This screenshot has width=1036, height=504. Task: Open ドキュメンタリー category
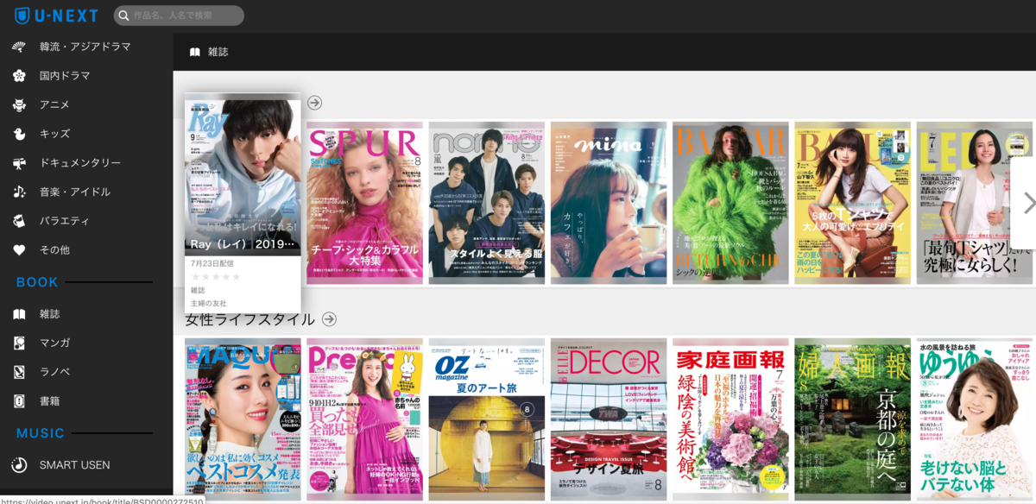tap(80, 162)
